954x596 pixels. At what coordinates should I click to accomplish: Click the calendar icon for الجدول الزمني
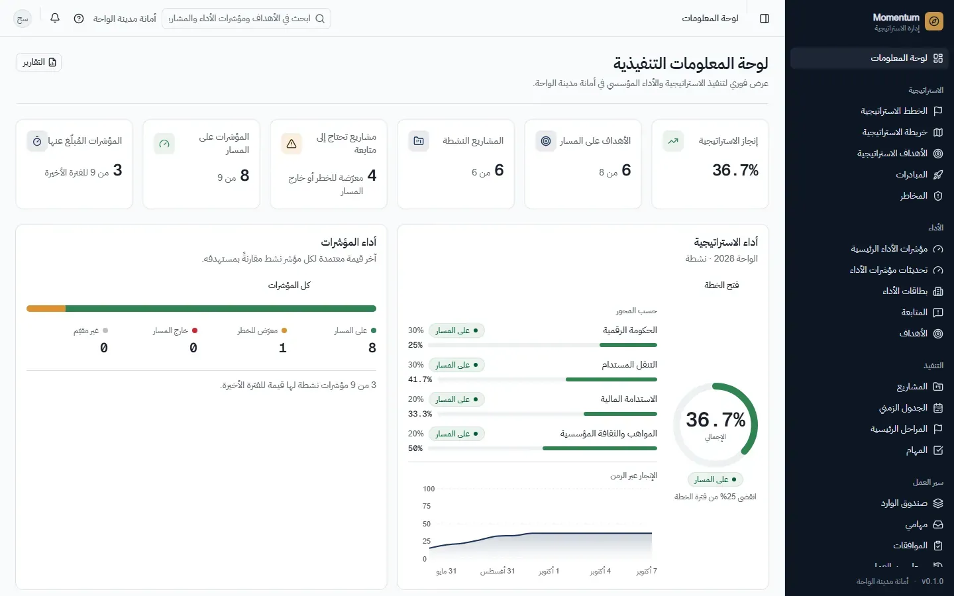(937, 408)
